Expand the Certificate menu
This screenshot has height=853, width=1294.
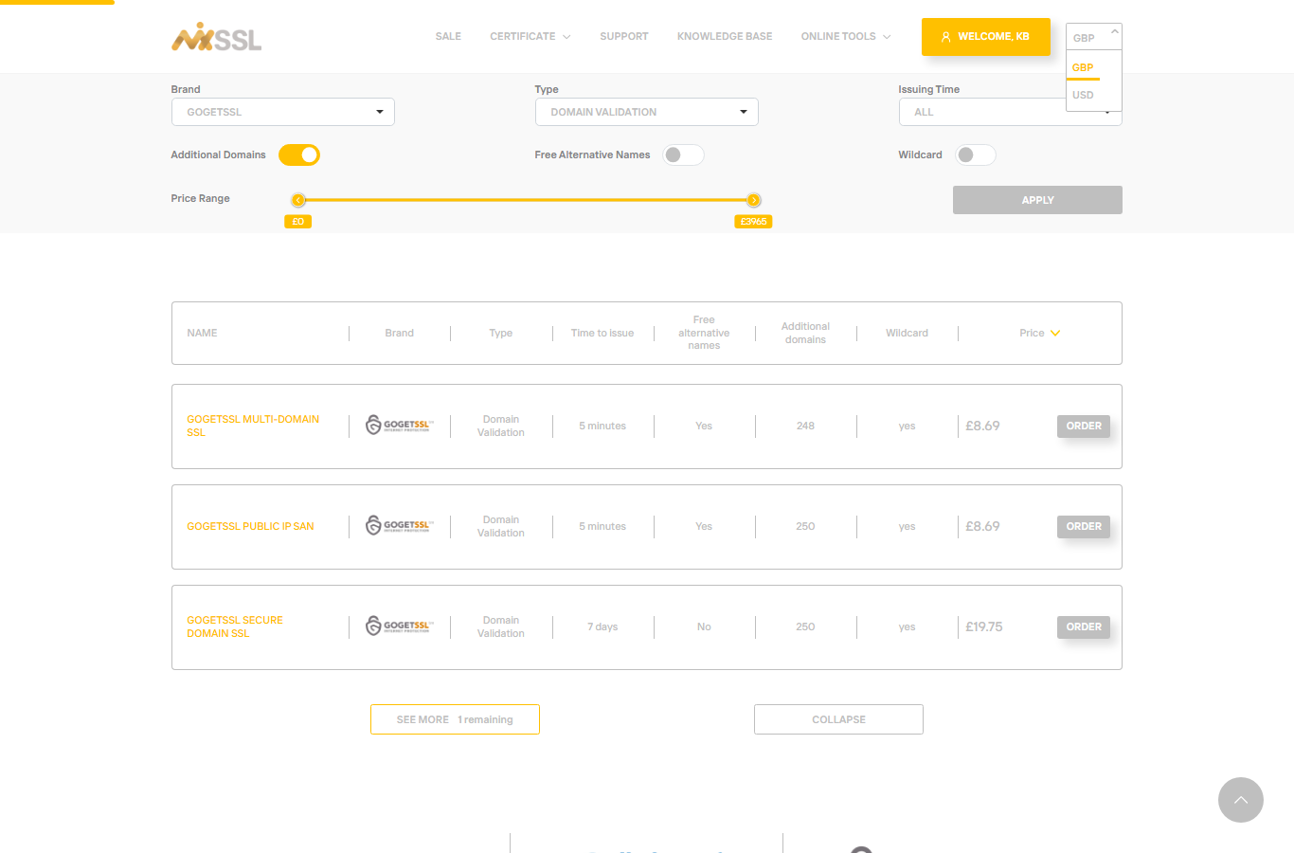click(x=530, y=36)
